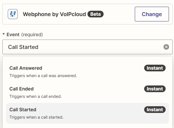The height and width of the screenshot is (128, 174).
Task: Choose the Call Ended event option
Action: pyautogui.click(x=88, y=92)
